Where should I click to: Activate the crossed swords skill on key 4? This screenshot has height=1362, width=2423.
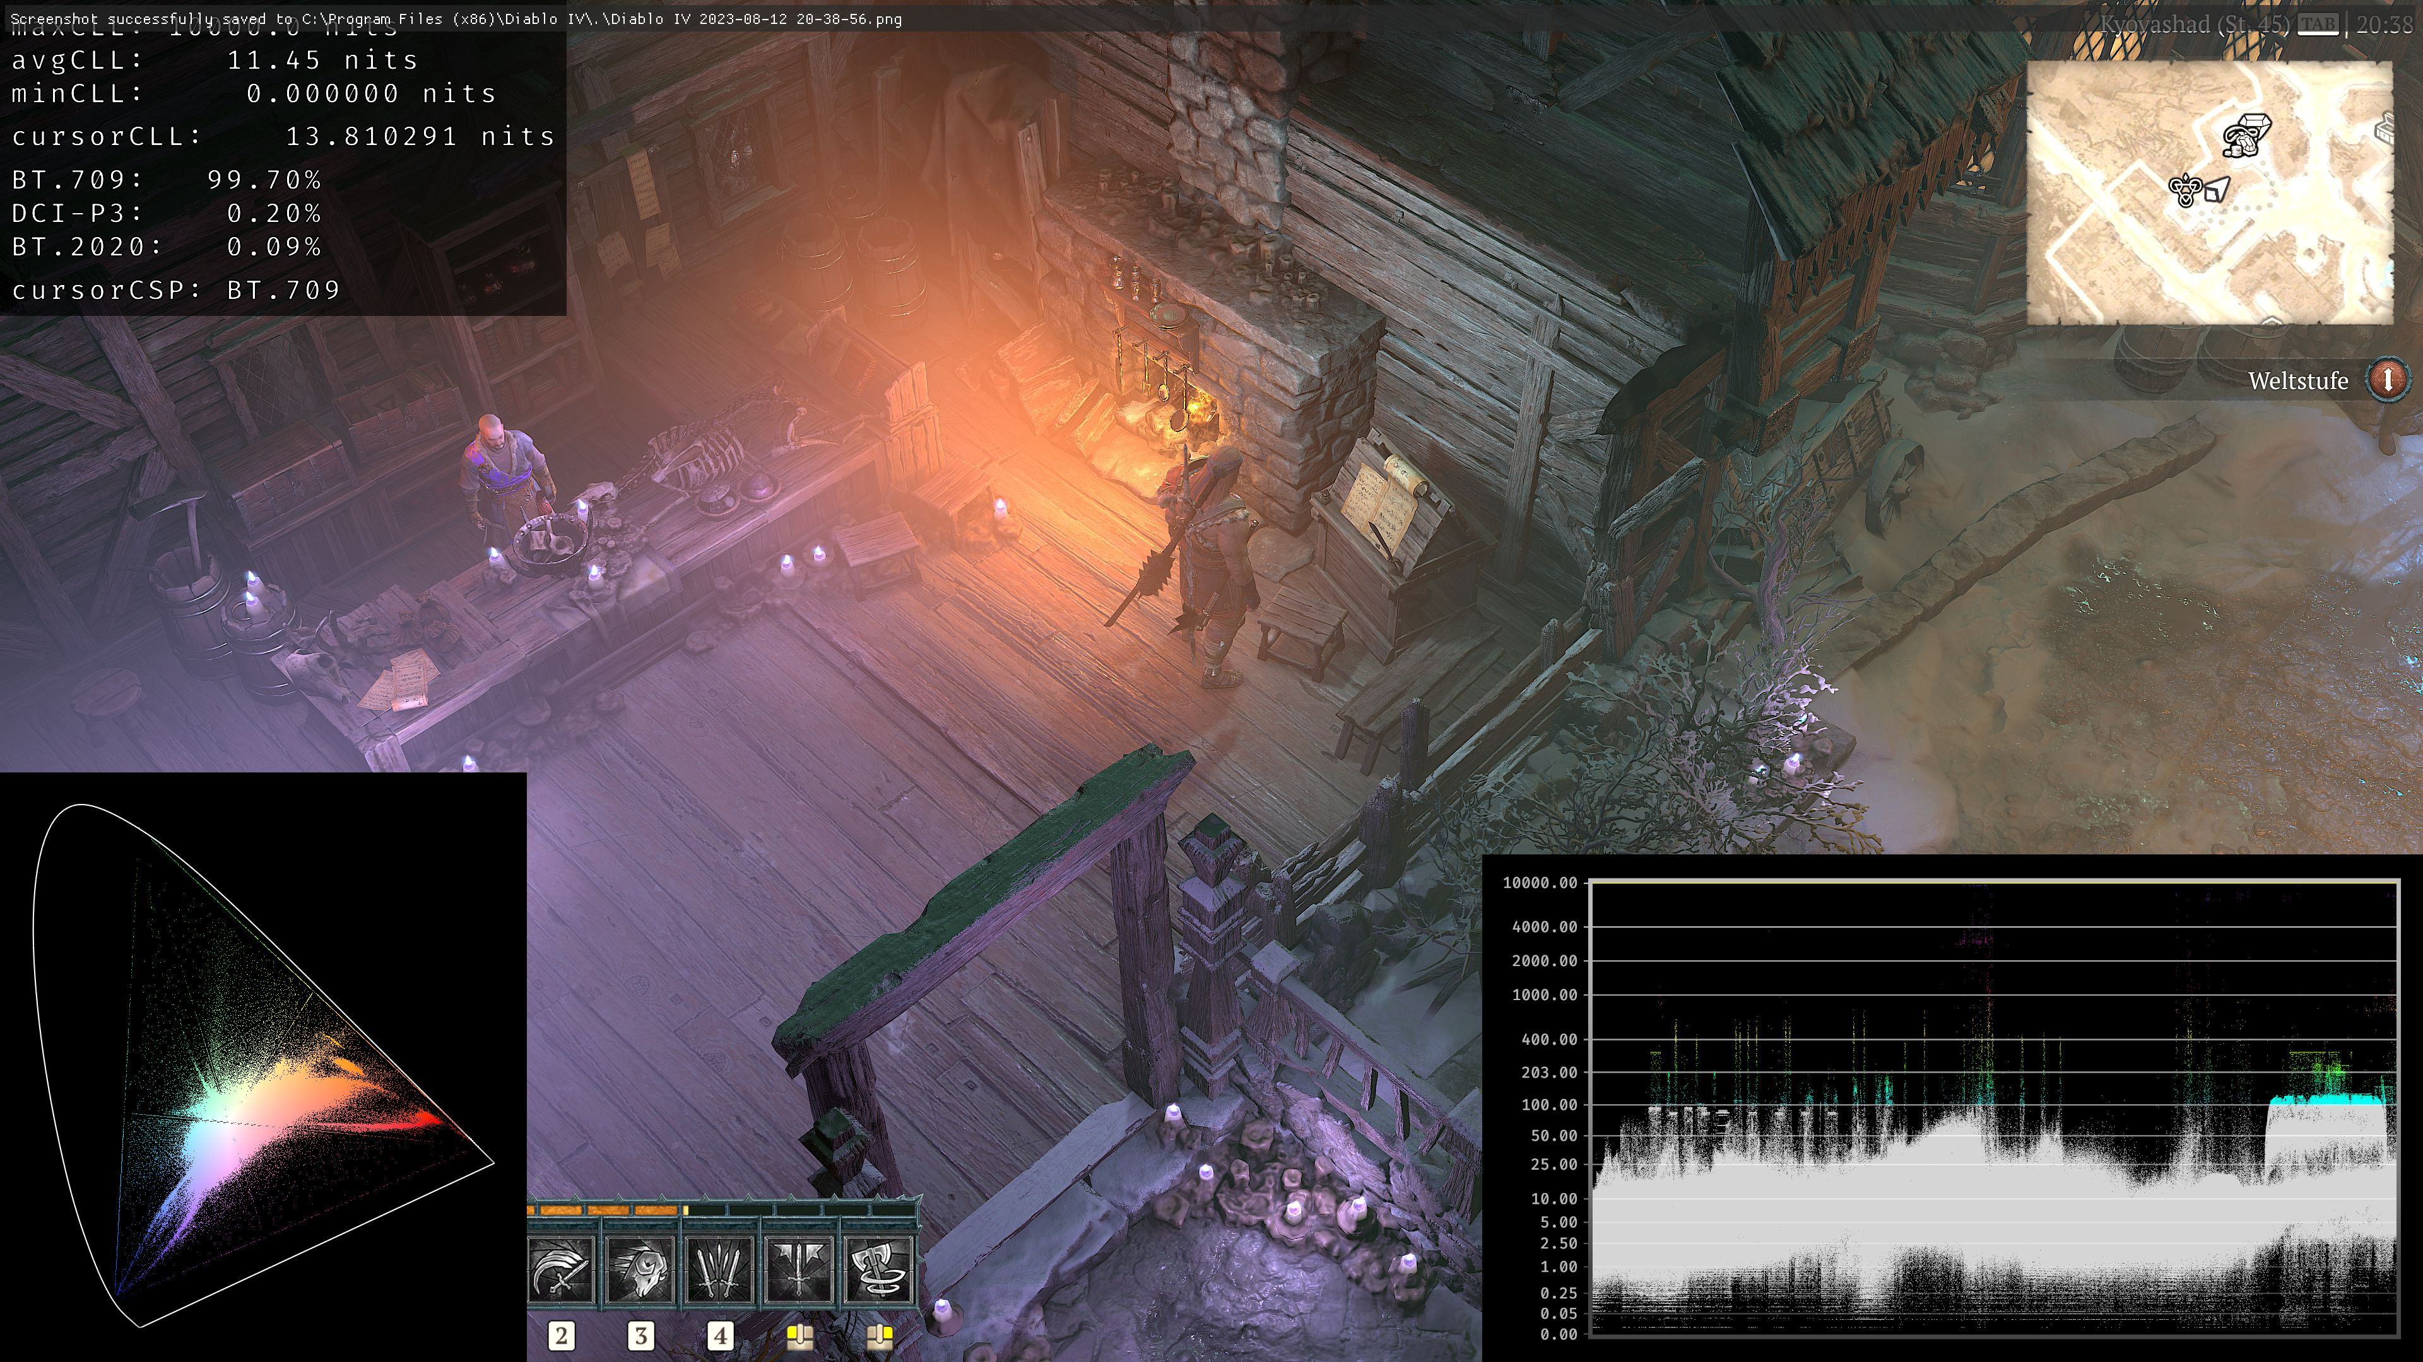tap(719, 1270)
